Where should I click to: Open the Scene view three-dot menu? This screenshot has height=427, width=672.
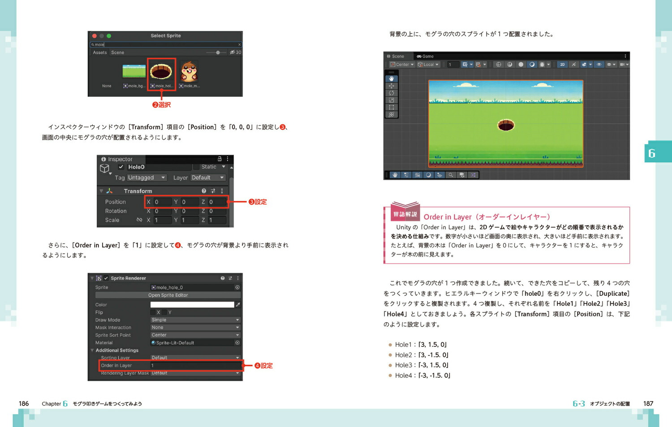pyautogui.click(x=625, y=56)
